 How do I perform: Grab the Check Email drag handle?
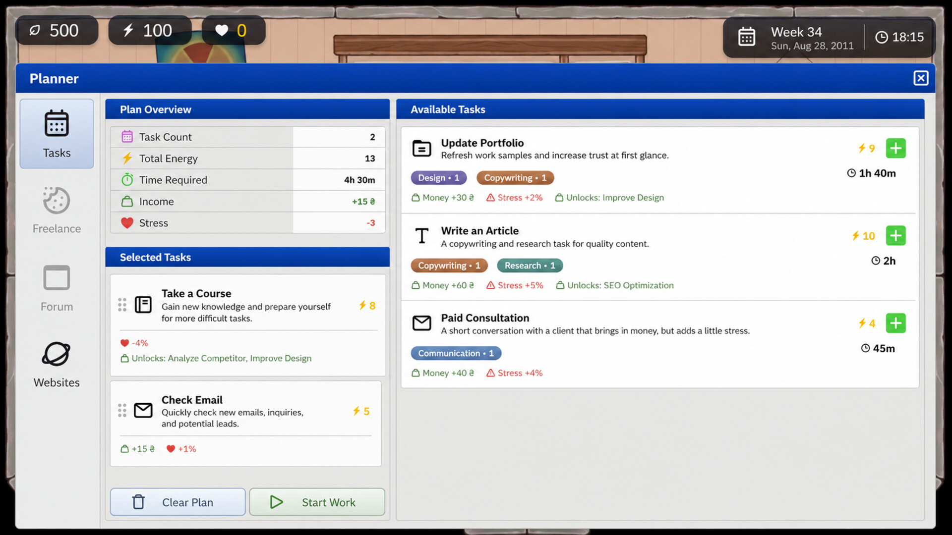tap(122, 410)
